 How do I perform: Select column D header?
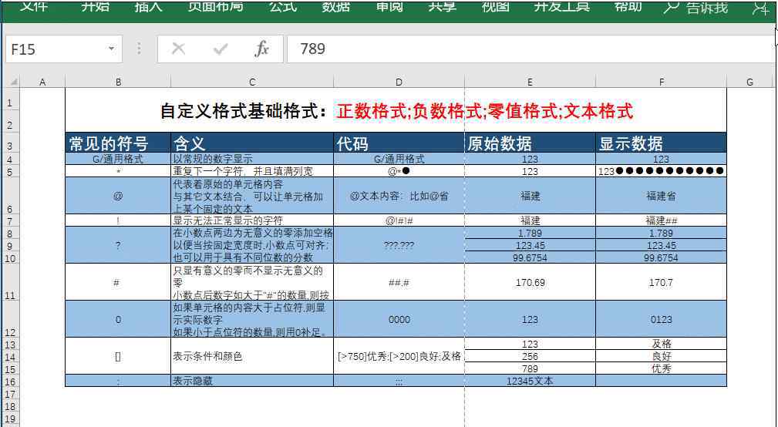(399, 82)
